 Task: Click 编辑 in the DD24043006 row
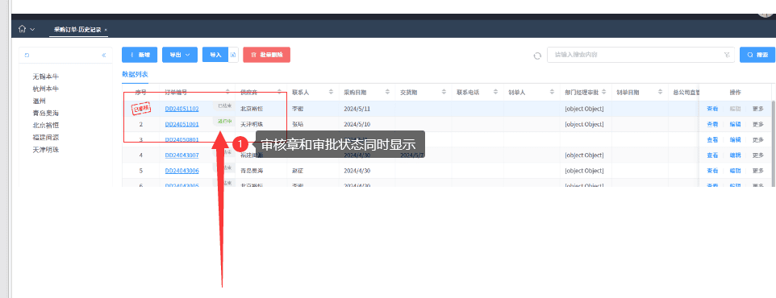[x=736, y=171]
